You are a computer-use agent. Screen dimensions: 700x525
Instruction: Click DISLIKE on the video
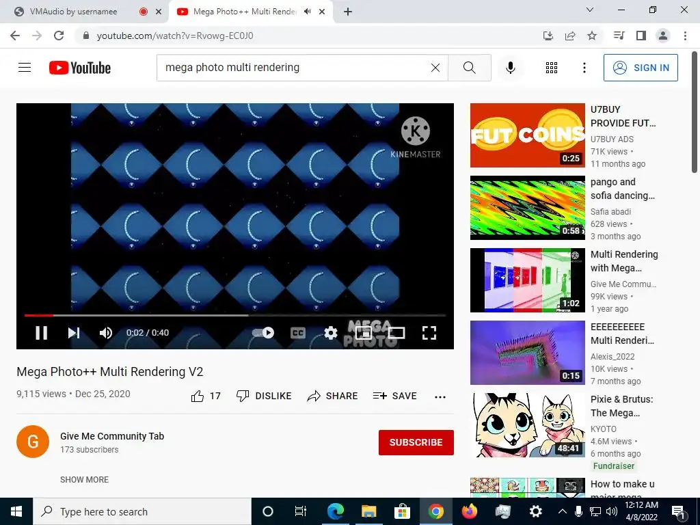pos(264,396)
